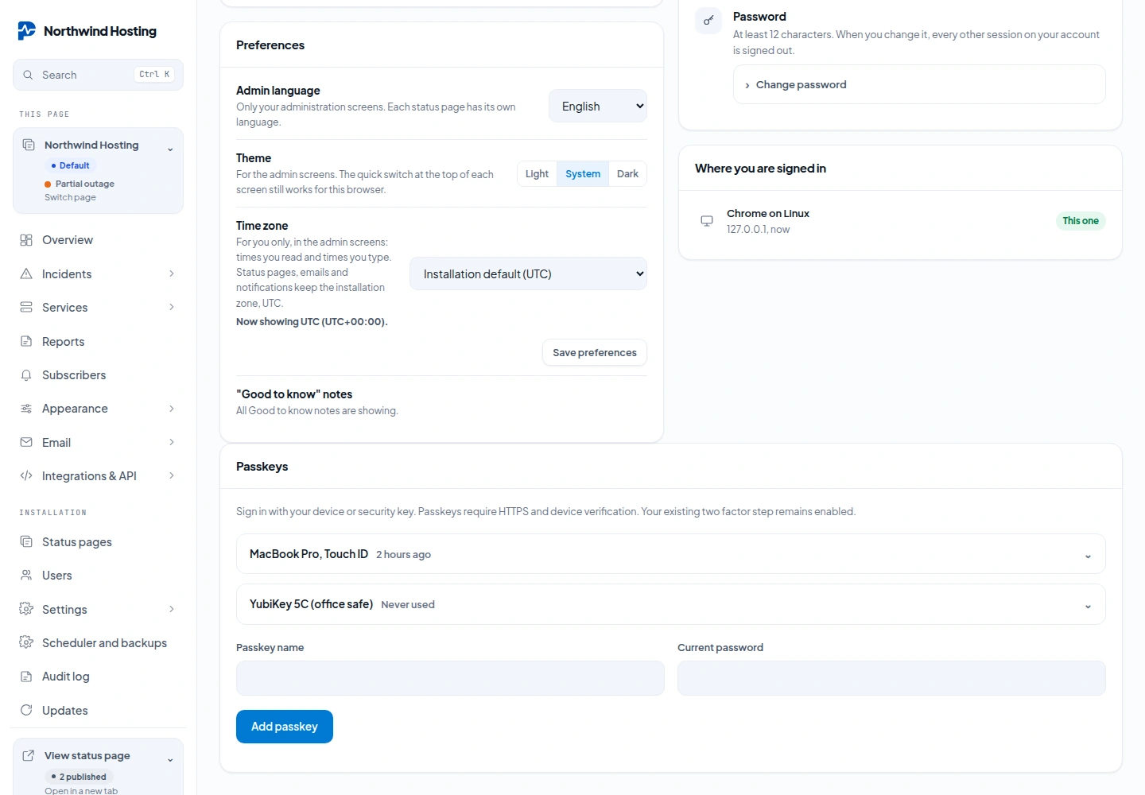Click the password key icon

(708, 21)
